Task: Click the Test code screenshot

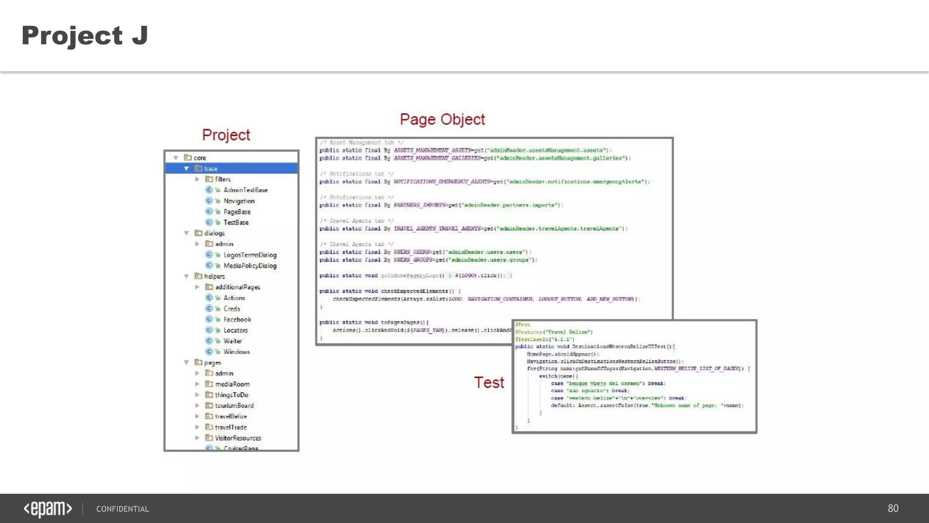Action: pos(635,376)
